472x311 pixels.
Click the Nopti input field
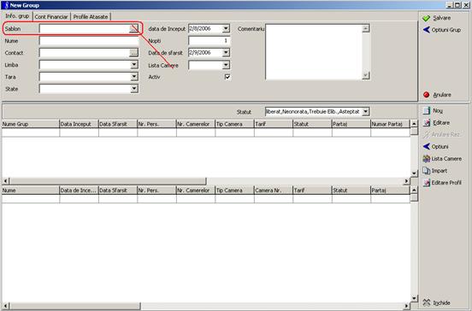pos(209,41)
